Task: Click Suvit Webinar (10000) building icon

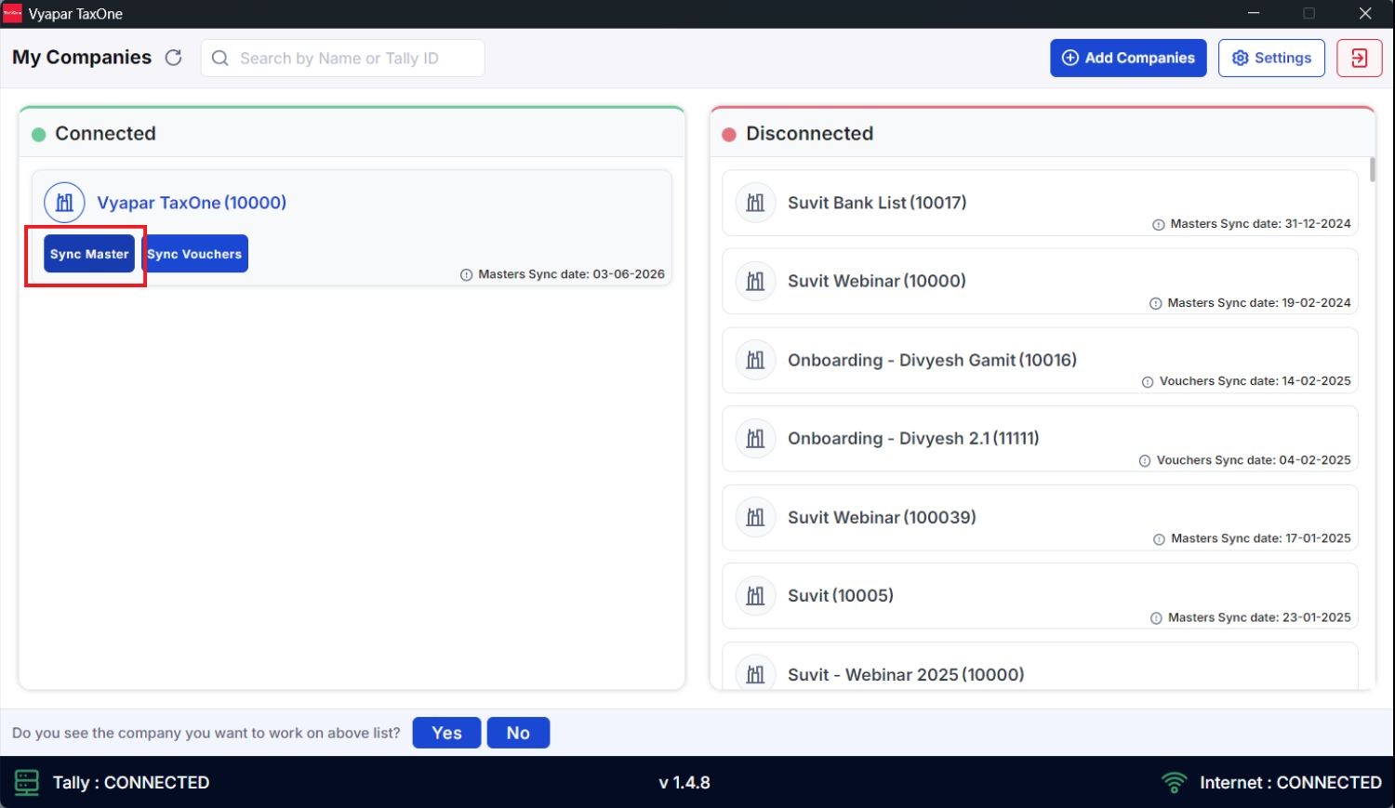Action: [x=755, y=281]
